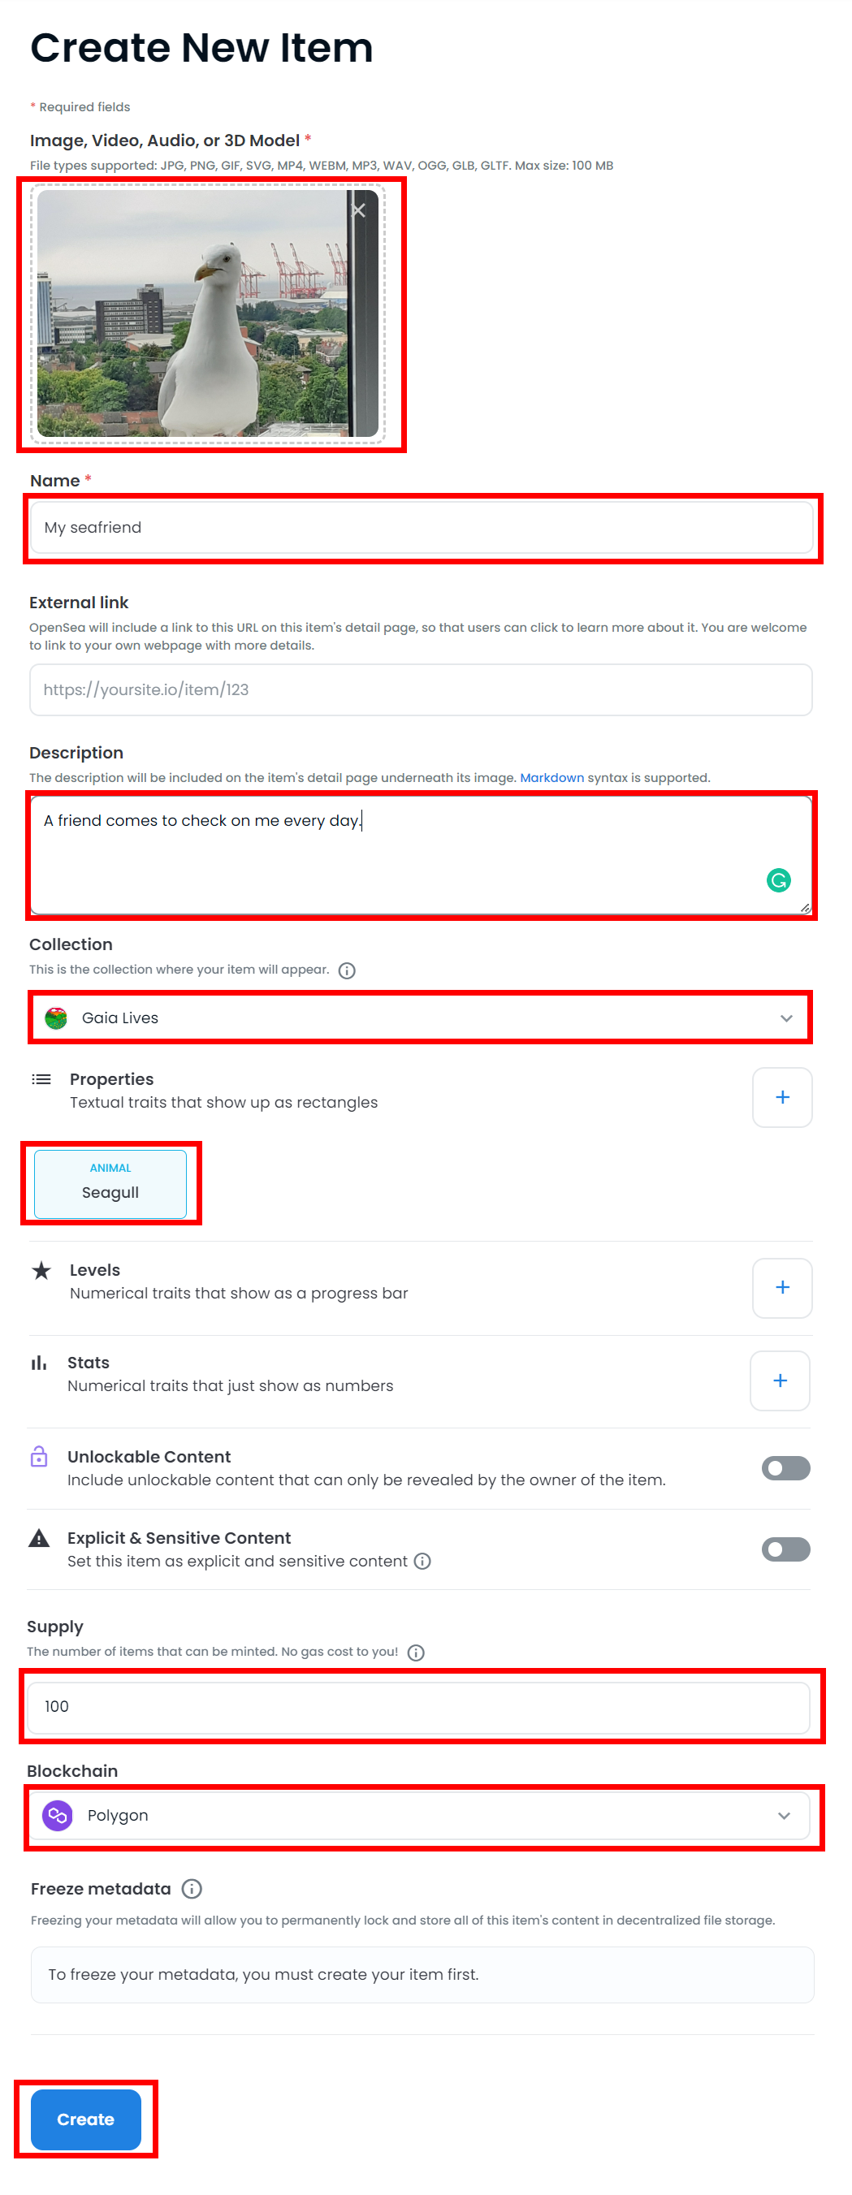This screenshot has height=2195, width=852.
Task: Click explicit content info icon
Action: [422, 1561]
